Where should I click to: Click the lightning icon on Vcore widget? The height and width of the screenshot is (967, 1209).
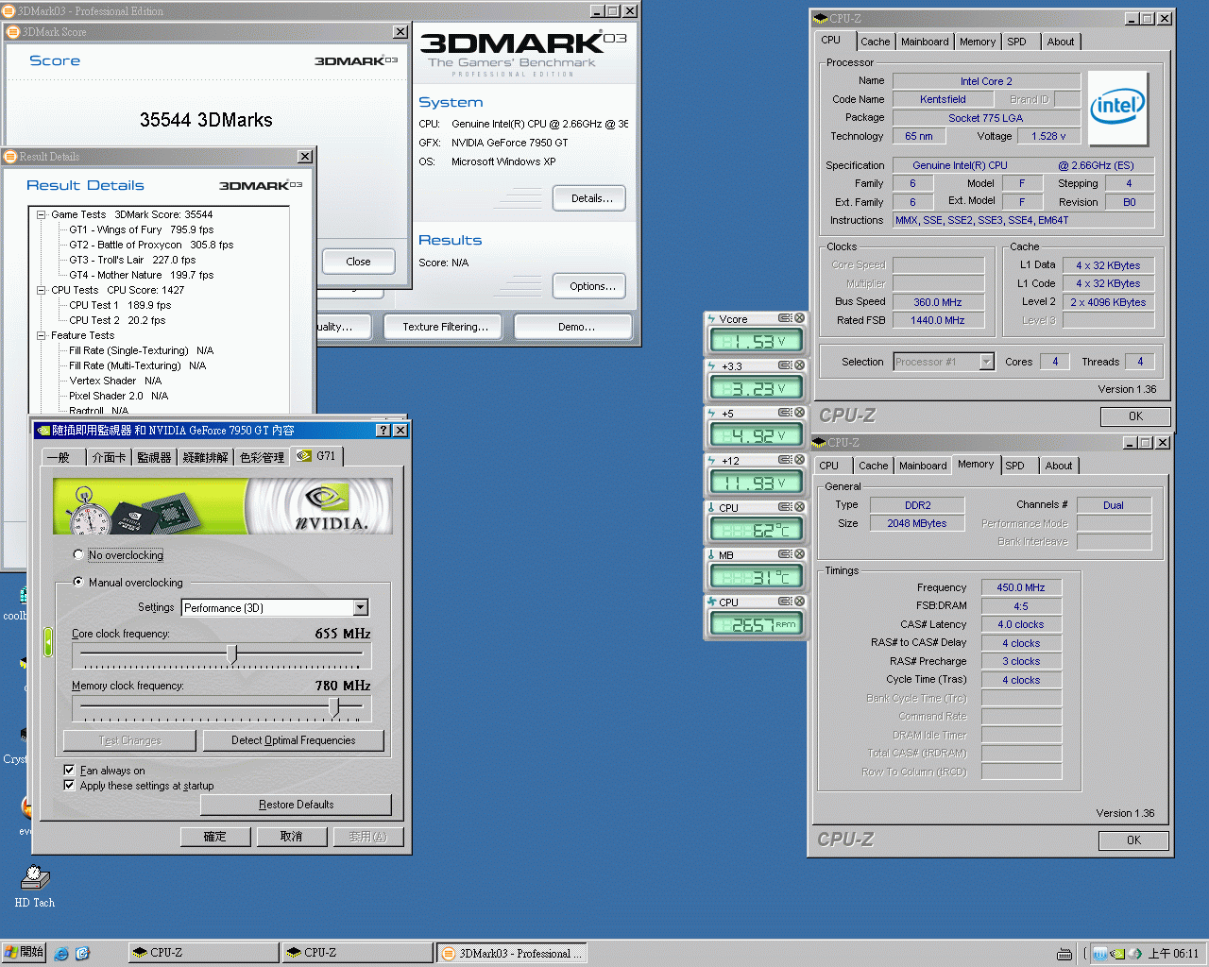712,318
